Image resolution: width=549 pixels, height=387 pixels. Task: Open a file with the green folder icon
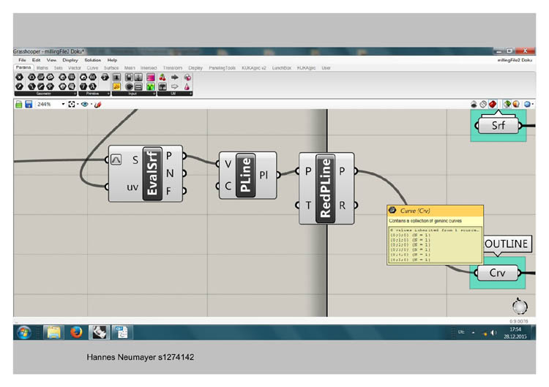[x=19, y=105]
